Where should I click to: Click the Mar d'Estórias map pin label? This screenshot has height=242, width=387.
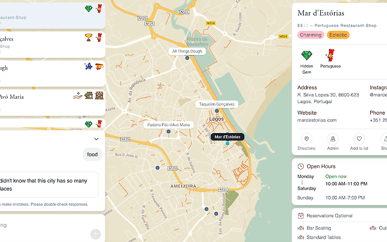[227, 137]
